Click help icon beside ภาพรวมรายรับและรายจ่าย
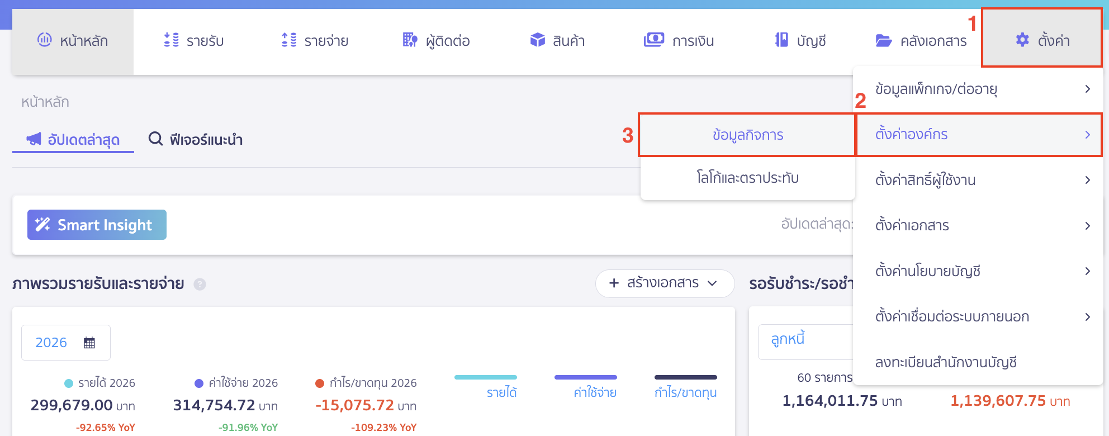1109x436 pixels. coord(200,285)
